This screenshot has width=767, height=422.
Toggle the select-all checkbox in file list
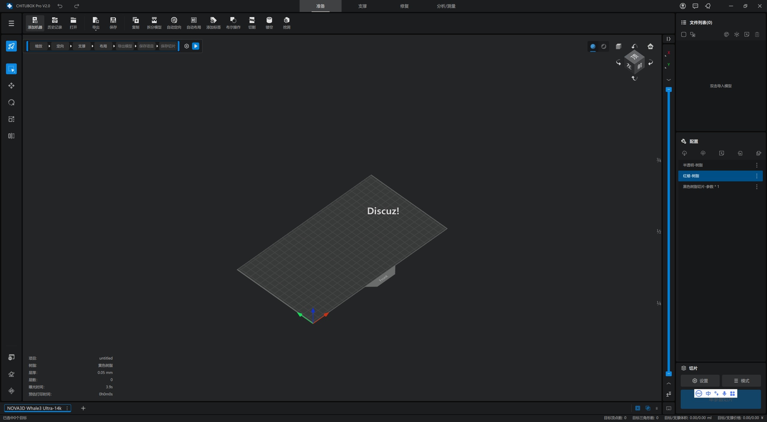[684, 34]
